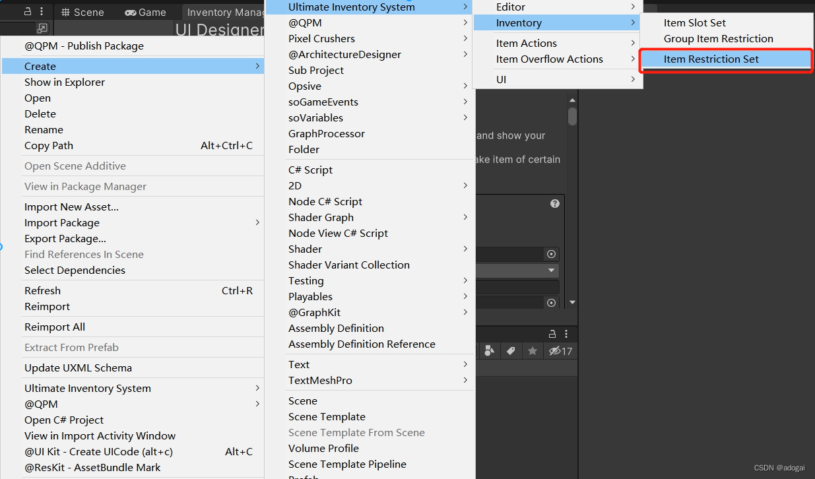Screen dimensions: 815x479
Task: Click the scrollbar up arrow
Action: tap(572, 100)
